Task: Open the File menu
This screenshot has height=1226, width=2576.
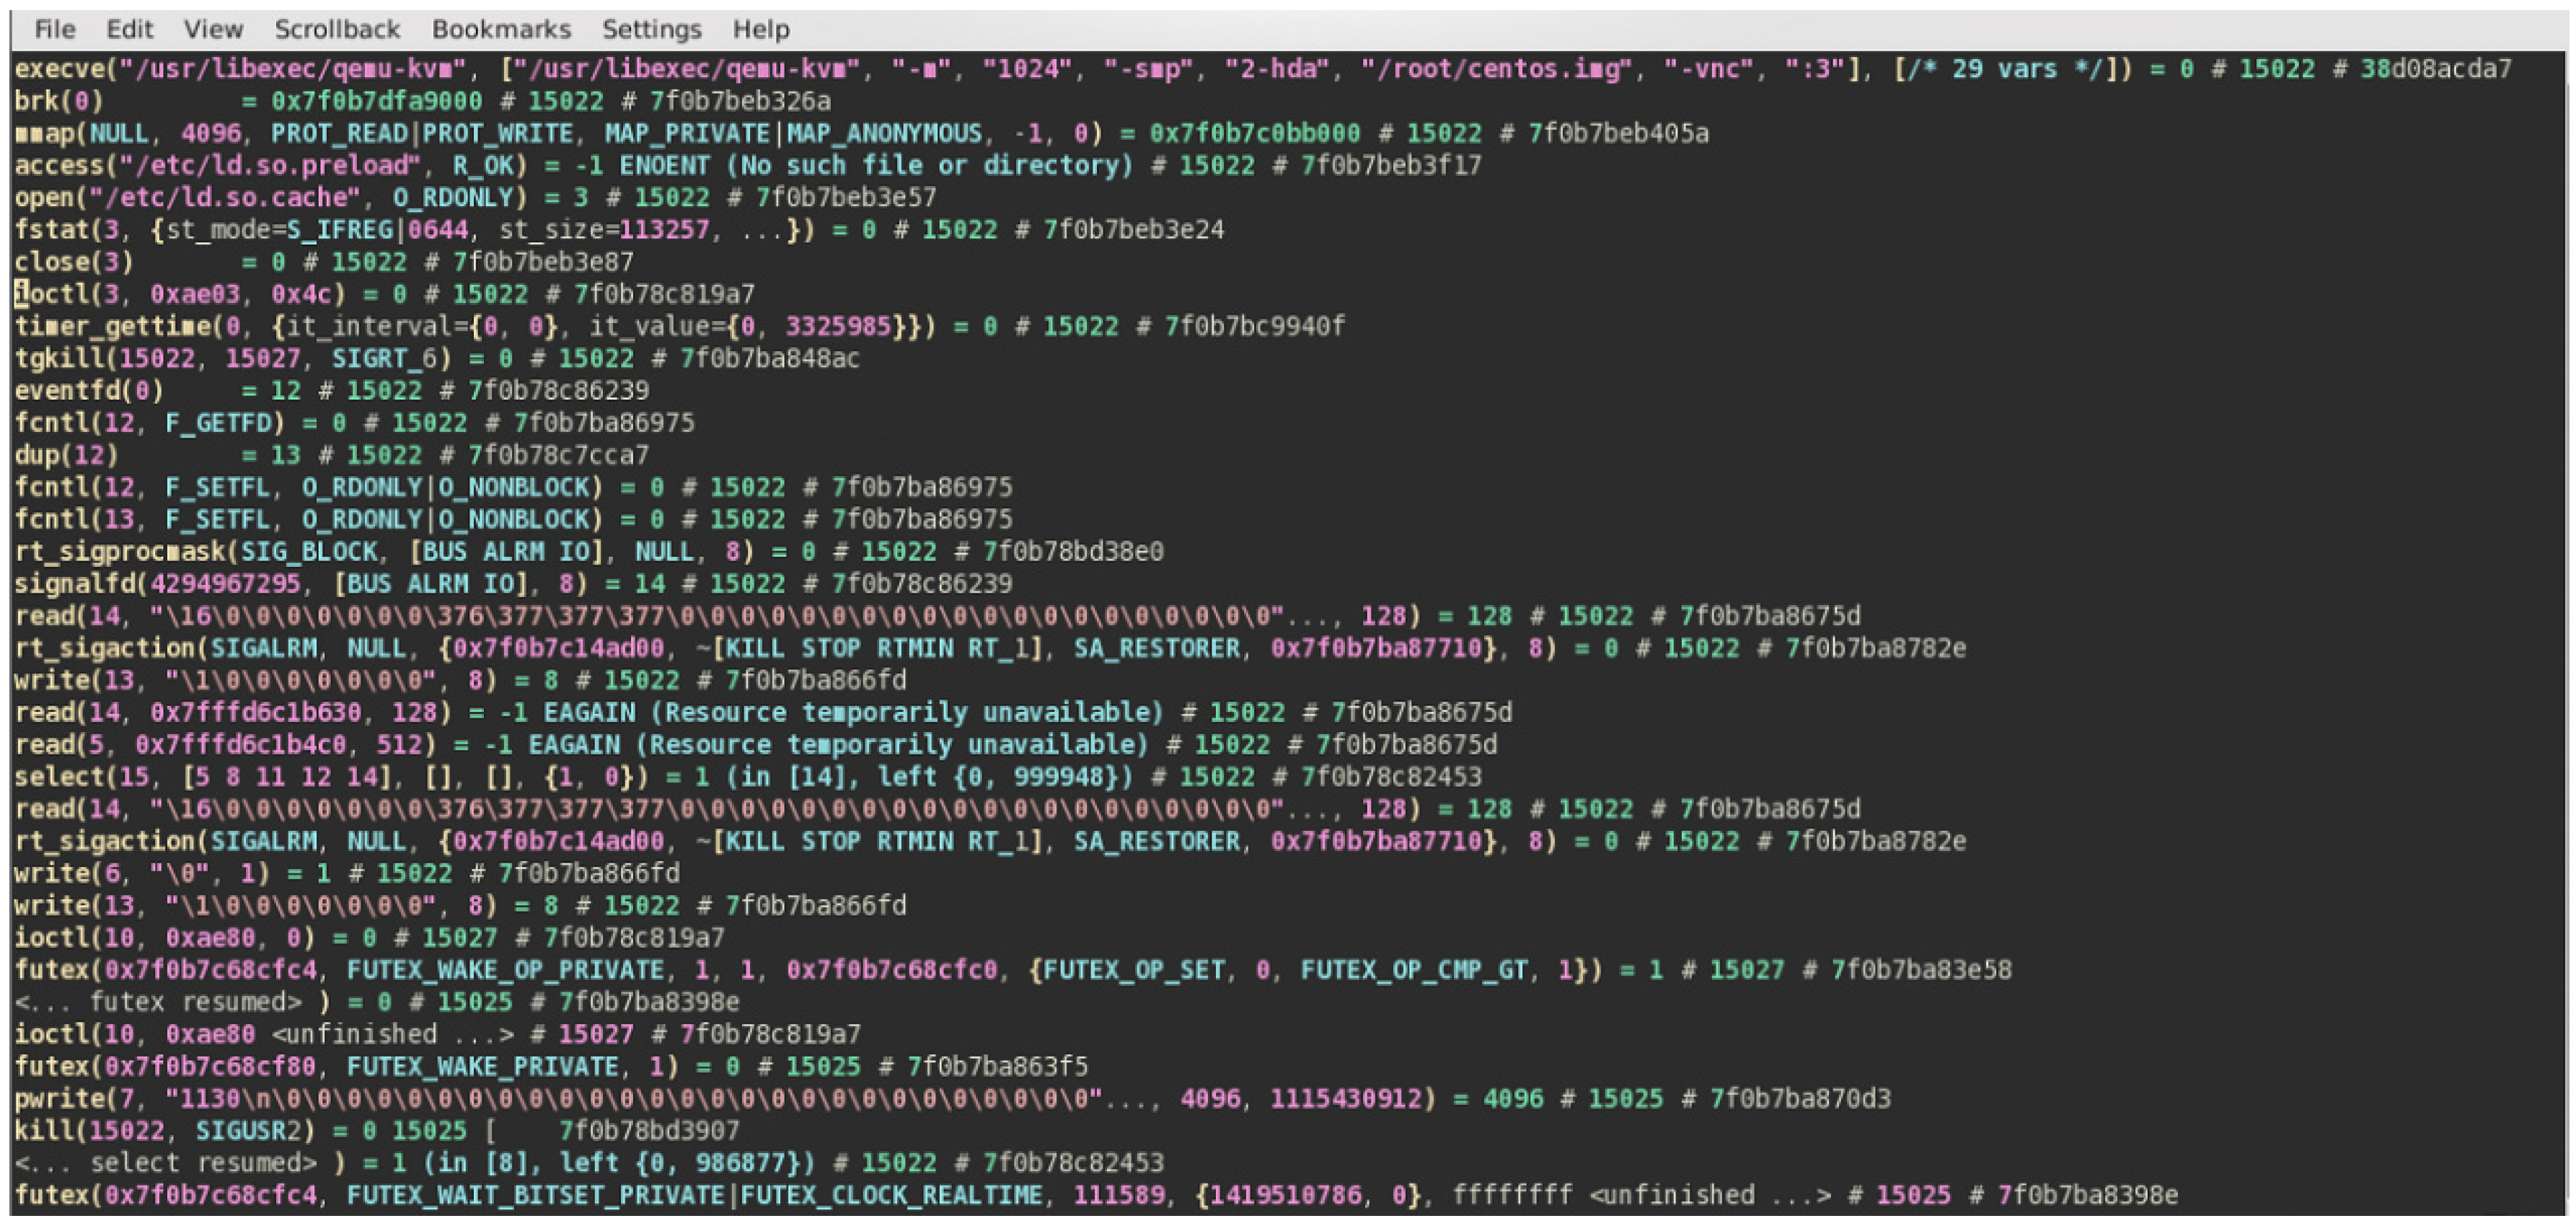Action: 54,29
